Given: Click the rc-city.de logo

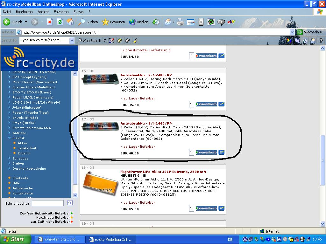Looking at the screenshot, I should pyautogui.click(x=39, y=58).
